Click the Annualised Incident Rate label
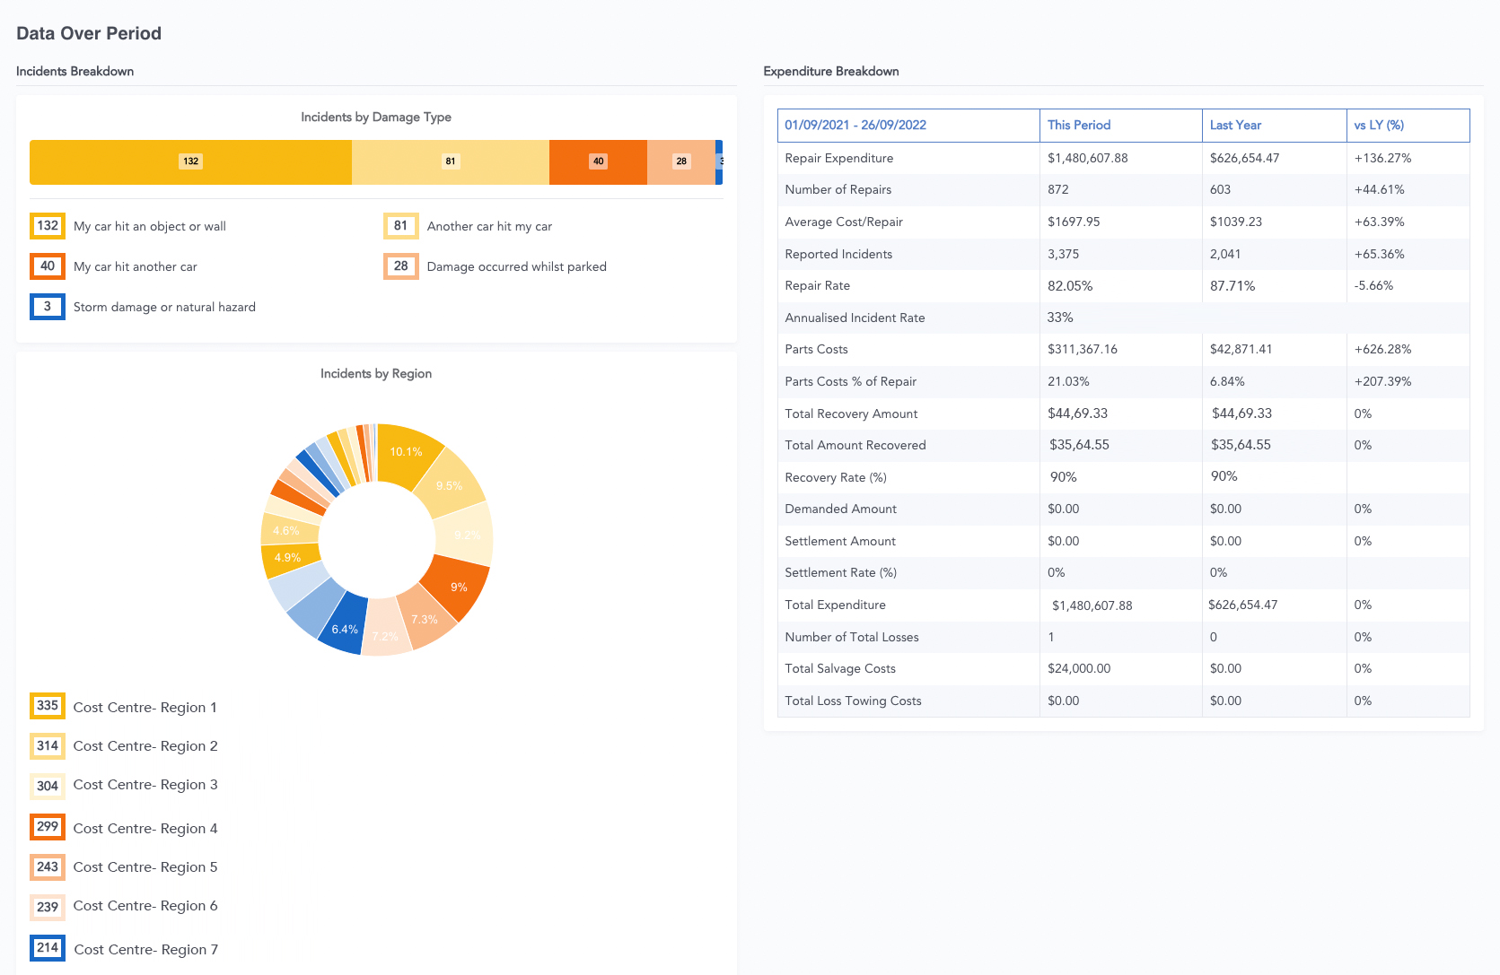 click(855, 318)
